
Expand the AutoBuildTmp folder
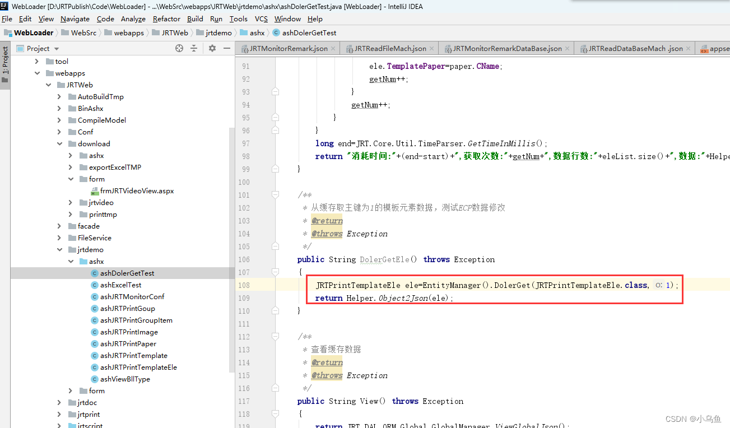click(59, 97)
